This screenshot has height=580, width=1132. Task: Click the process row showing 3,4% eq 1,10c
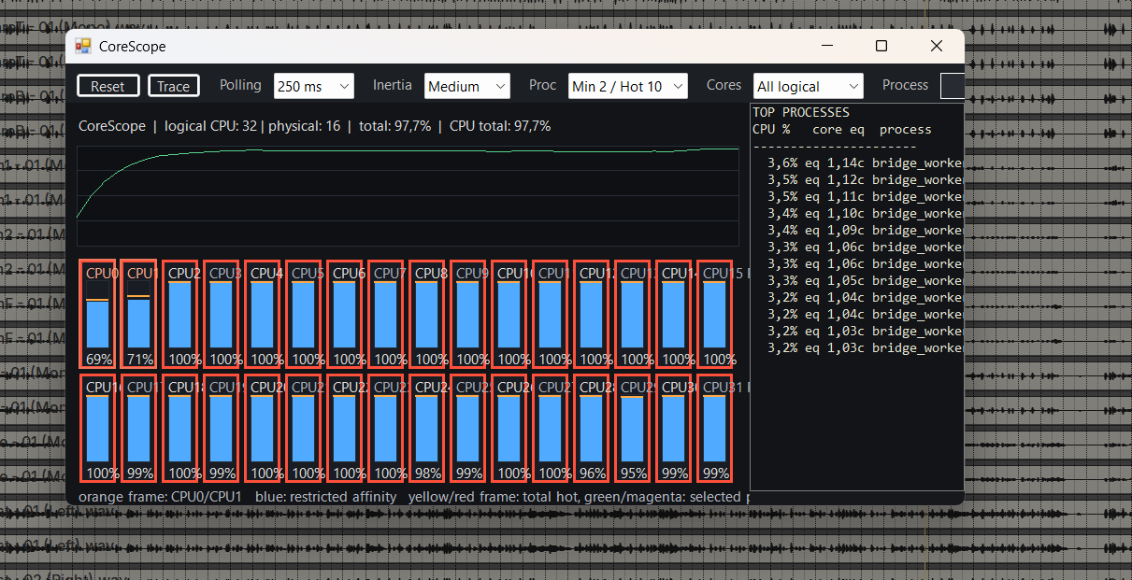(857, 213)
